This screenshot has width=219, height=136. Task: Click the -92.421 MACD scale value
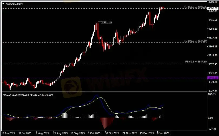click(212, 129)
